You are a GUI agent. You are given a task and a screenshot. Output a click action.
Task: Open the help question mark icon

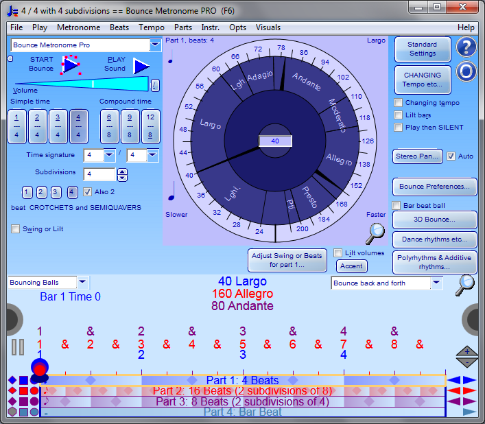click(x=466, y=47)
